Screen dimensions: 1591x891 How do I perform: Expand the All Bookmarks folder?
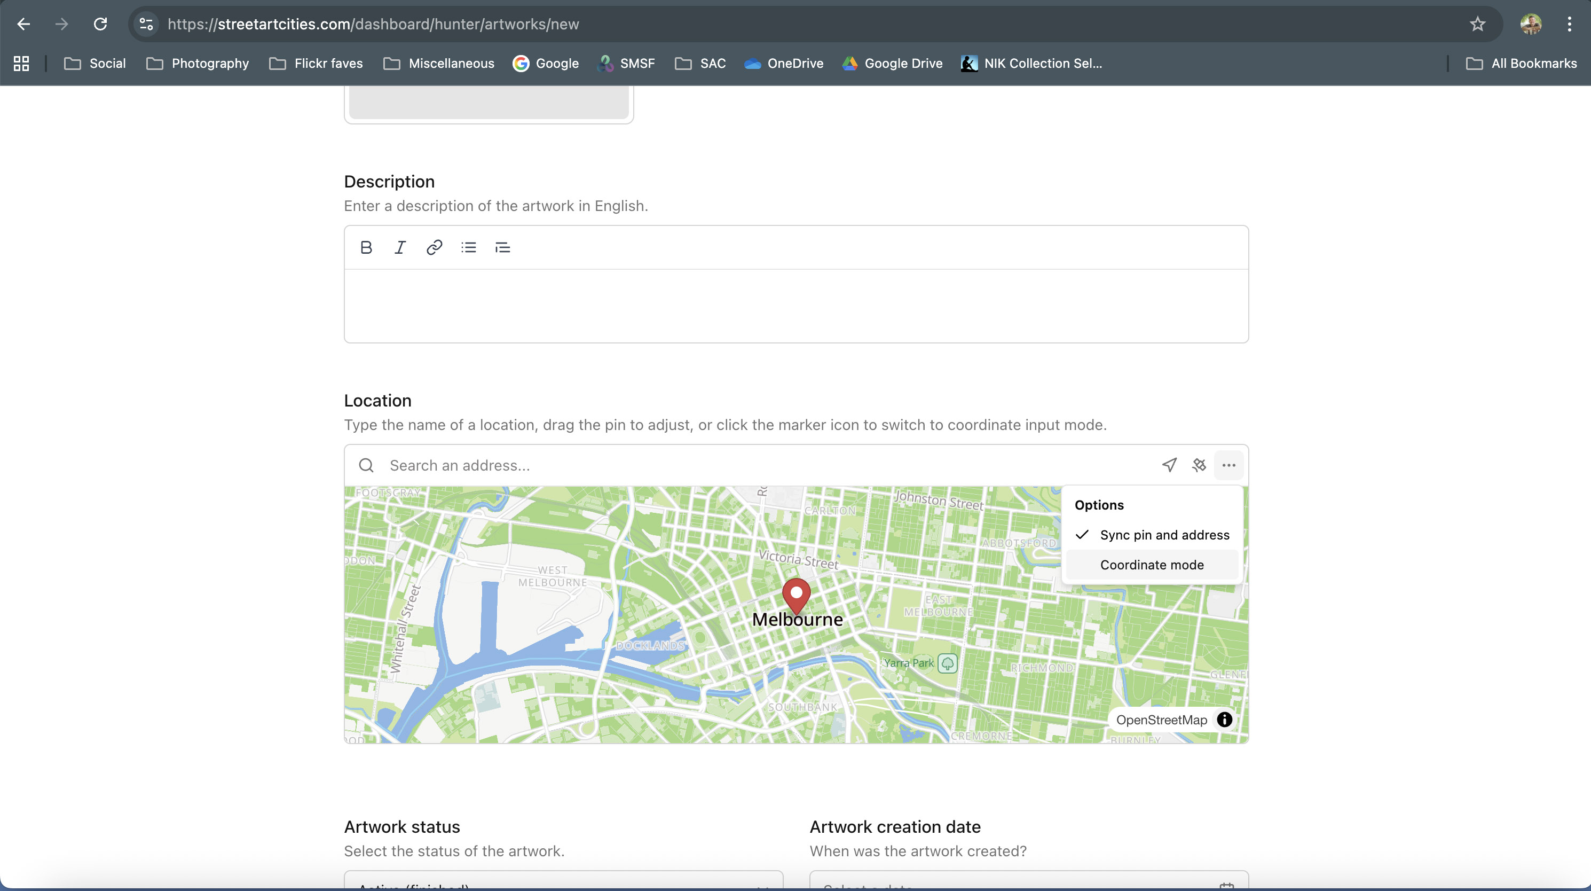tap(1521, 63)
